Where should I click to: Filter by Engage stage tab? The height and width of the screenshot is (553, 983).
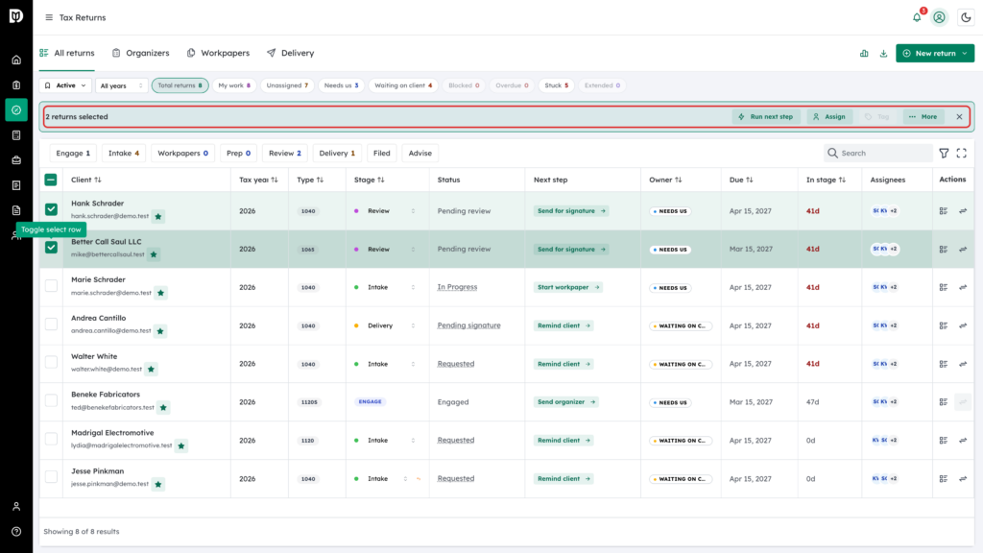[x=73, y=153]
